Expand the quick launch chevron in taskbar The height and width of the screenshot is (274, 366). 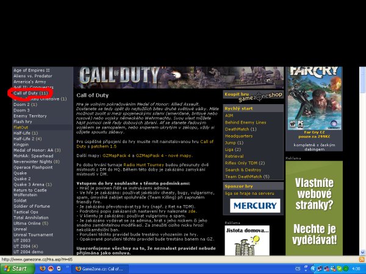tap(68, 267)
